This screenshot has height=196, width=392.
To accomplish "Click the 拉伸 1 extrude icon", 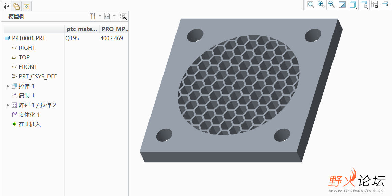I will point(14,86).
